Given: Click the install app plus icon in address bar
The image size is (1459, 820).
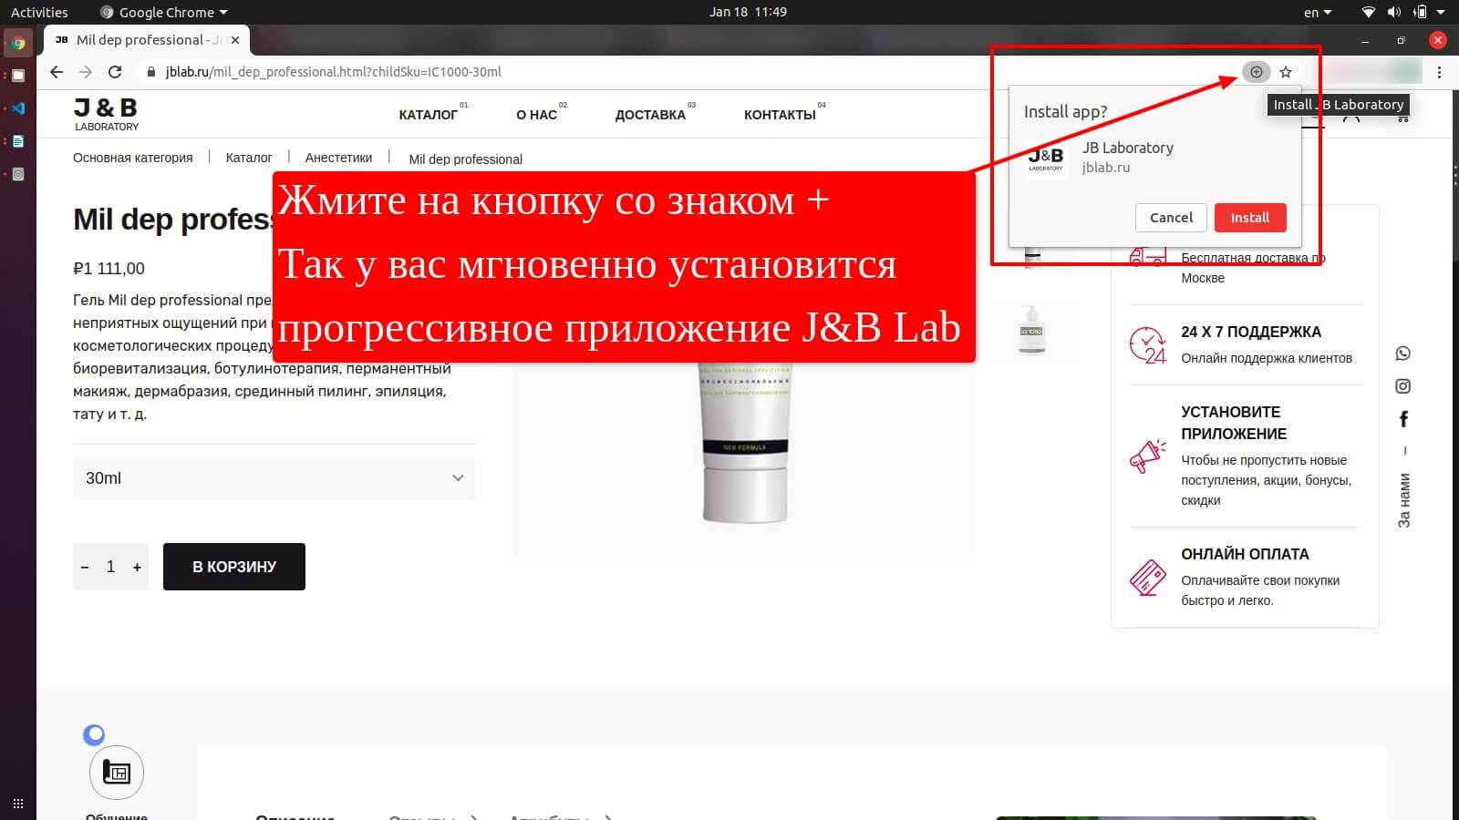Looking at the screenshot, I should pos(1256,72).
